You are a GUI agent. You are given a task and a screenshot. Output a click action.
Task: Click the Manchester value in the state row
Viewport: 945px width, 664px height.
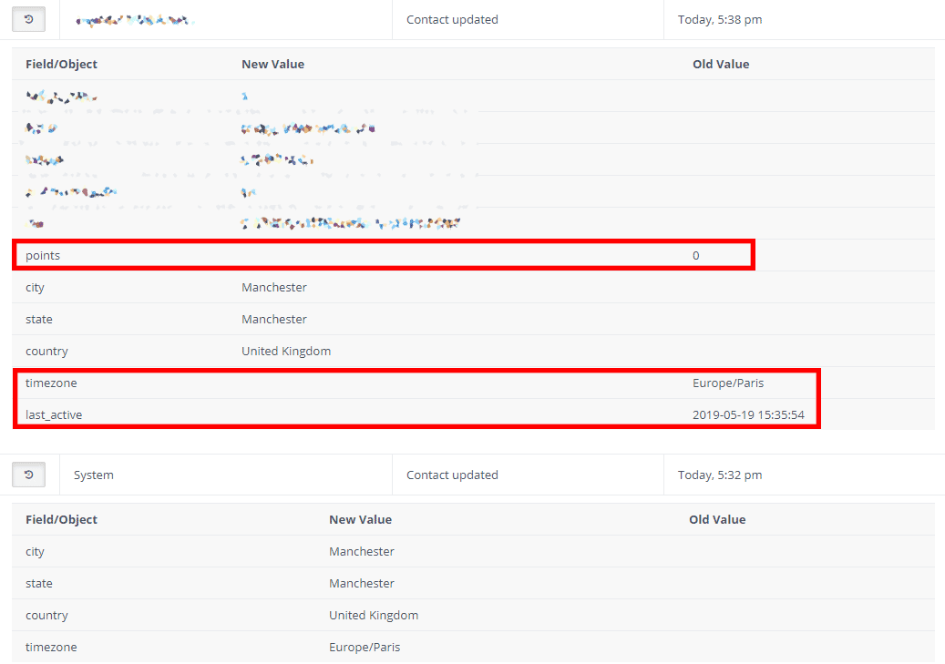pyautogui.click(x=274, y=319)
